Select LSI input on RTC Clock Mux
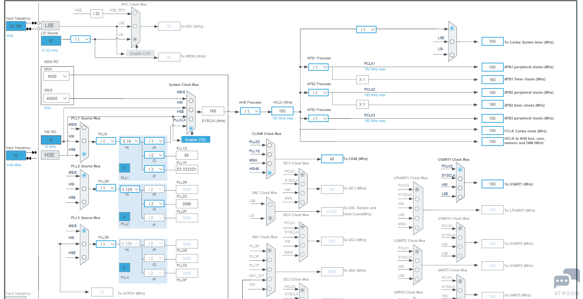Image resolution: width=583 pixels, height=299 pixels. pyautogui.click(x=135, y=39)
